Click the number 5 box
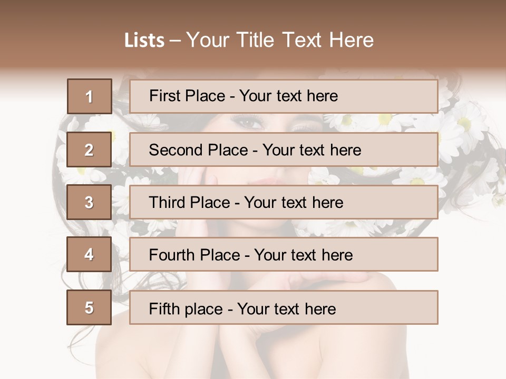 (89, 307)
